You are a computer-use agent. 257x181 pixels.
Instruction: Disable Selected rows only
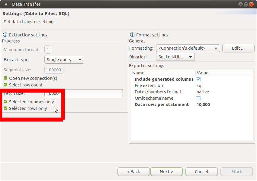pyautogui.click(x=5, y=108)
